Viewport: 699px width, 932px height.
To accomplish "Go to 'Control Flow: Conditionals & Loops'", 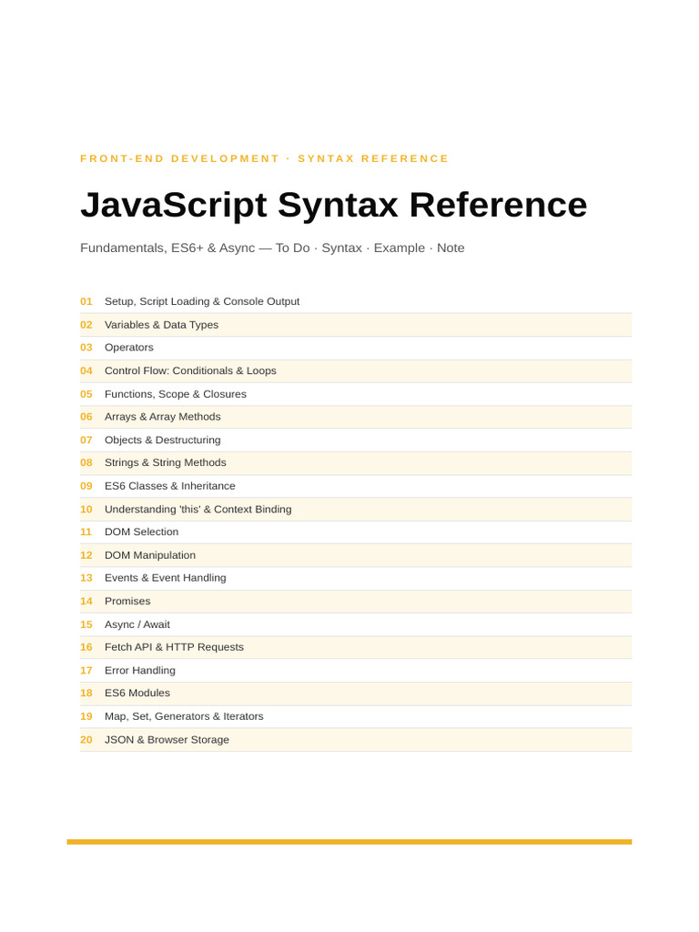I will [x=356, y=371].
